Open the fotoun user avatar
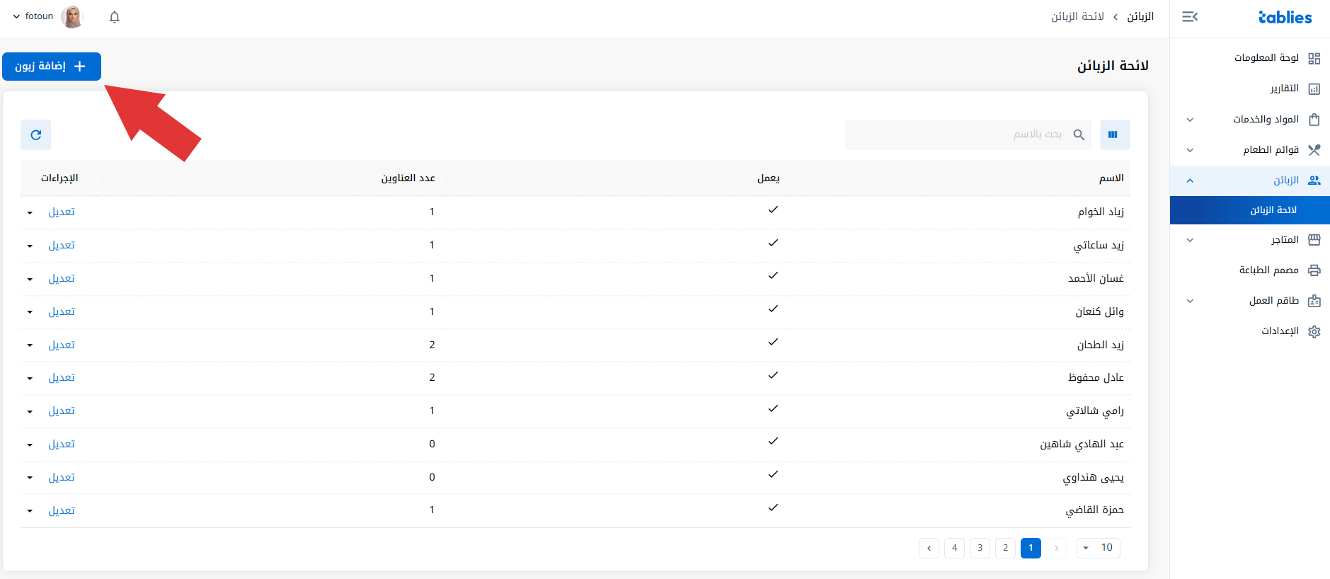This screenshot has width=1330, height=579. [x=72, y=16]
